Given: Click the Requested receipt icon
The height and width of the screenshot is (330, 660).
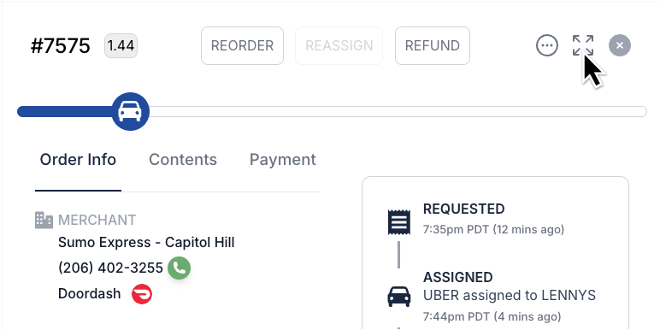Looking at the screenshot, I should 398,221.
